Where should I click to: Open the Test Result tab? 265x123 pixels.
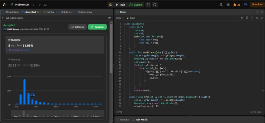[x=139, y=120]
